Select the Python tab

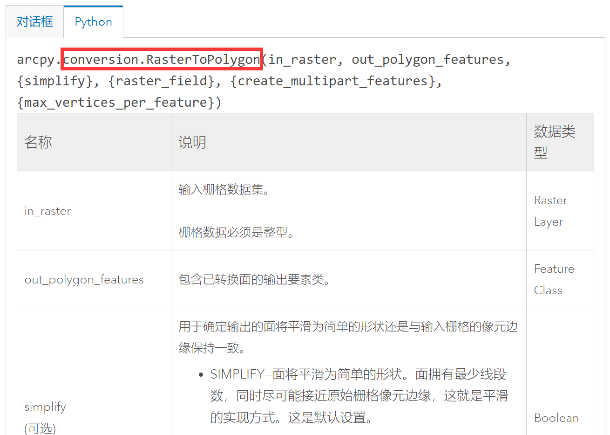tap(93, 22)
